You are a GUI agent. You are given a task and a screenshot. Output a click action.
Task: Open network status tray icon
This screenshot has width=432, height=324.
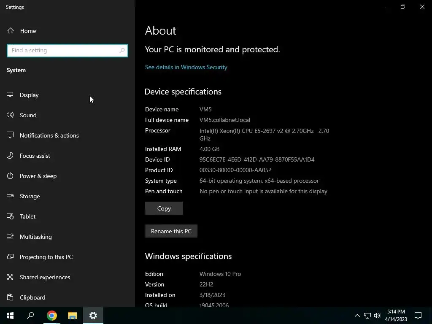(x=367, y=316)
